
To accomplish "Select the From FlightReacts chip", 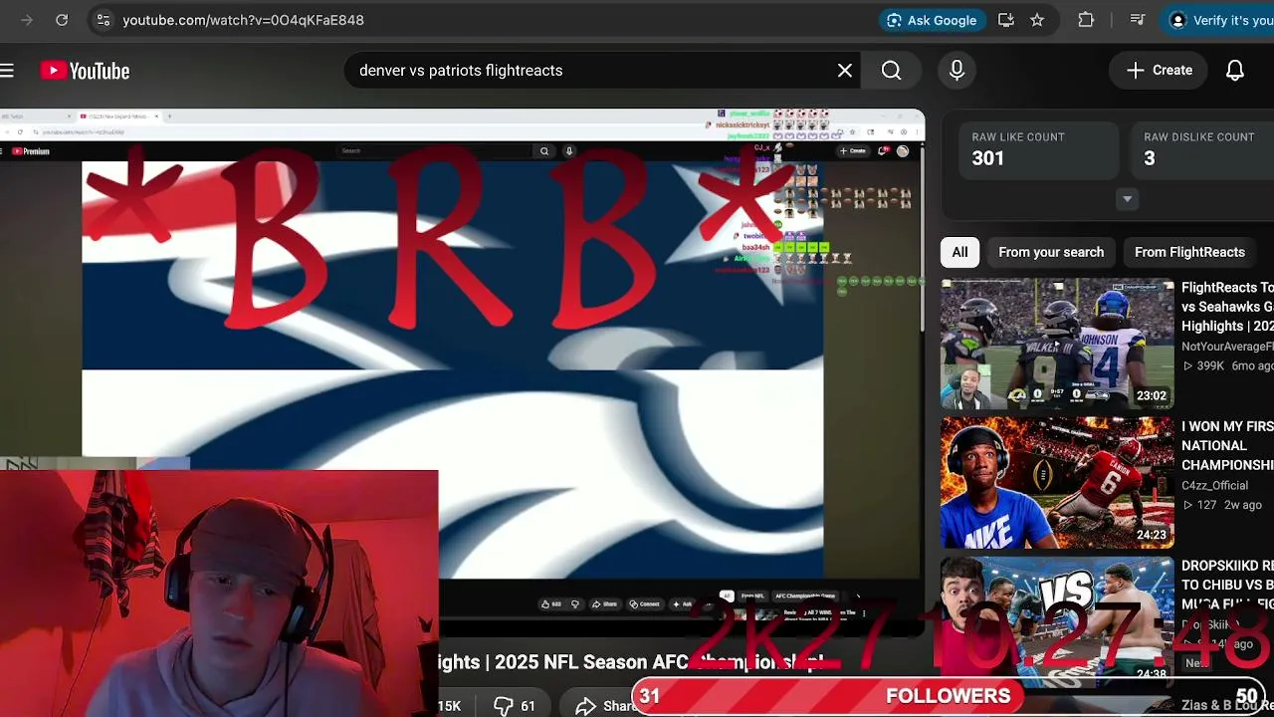I will (1189, 252).
